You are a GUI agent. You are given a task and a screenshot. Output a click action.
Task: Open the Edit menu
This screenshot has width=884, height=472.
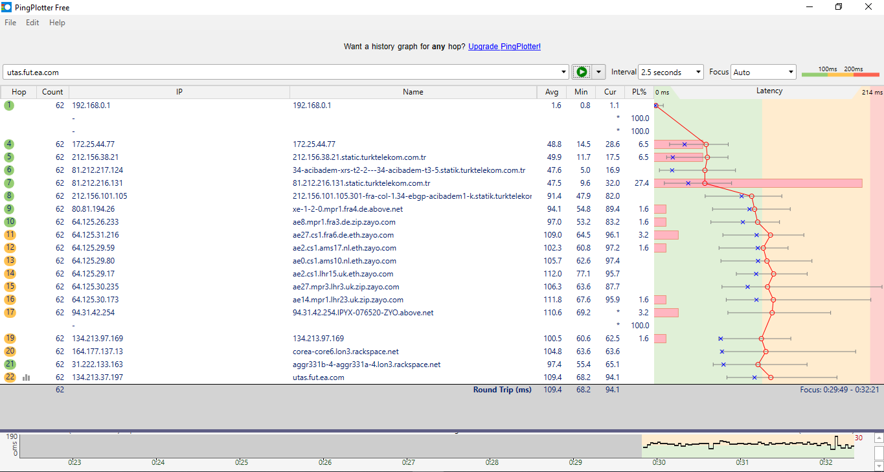[x=32, y=23]
